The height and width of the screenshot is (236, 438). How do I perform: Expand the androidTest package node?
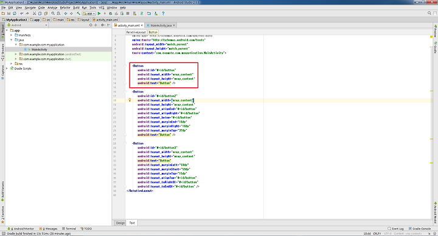[x=16, y=54]
